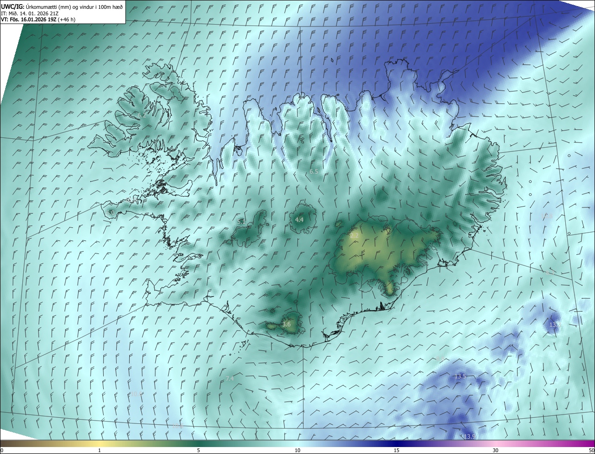Click the 6.5 value label on the map

(x=314, y=172)
